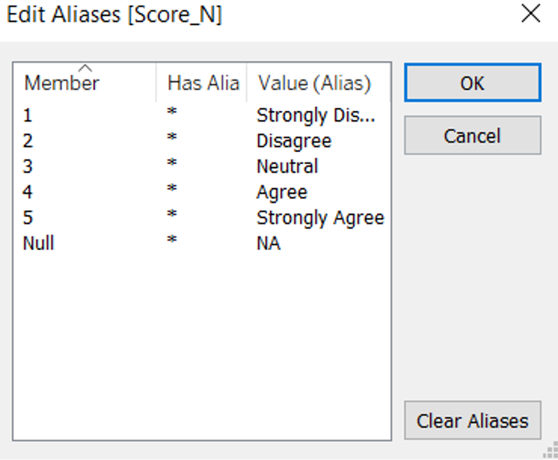Sort by the Member column header

coord(62,83)
